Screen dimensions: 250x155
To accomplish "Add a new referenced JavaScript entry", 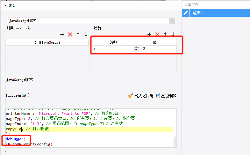I will (62, 34).
